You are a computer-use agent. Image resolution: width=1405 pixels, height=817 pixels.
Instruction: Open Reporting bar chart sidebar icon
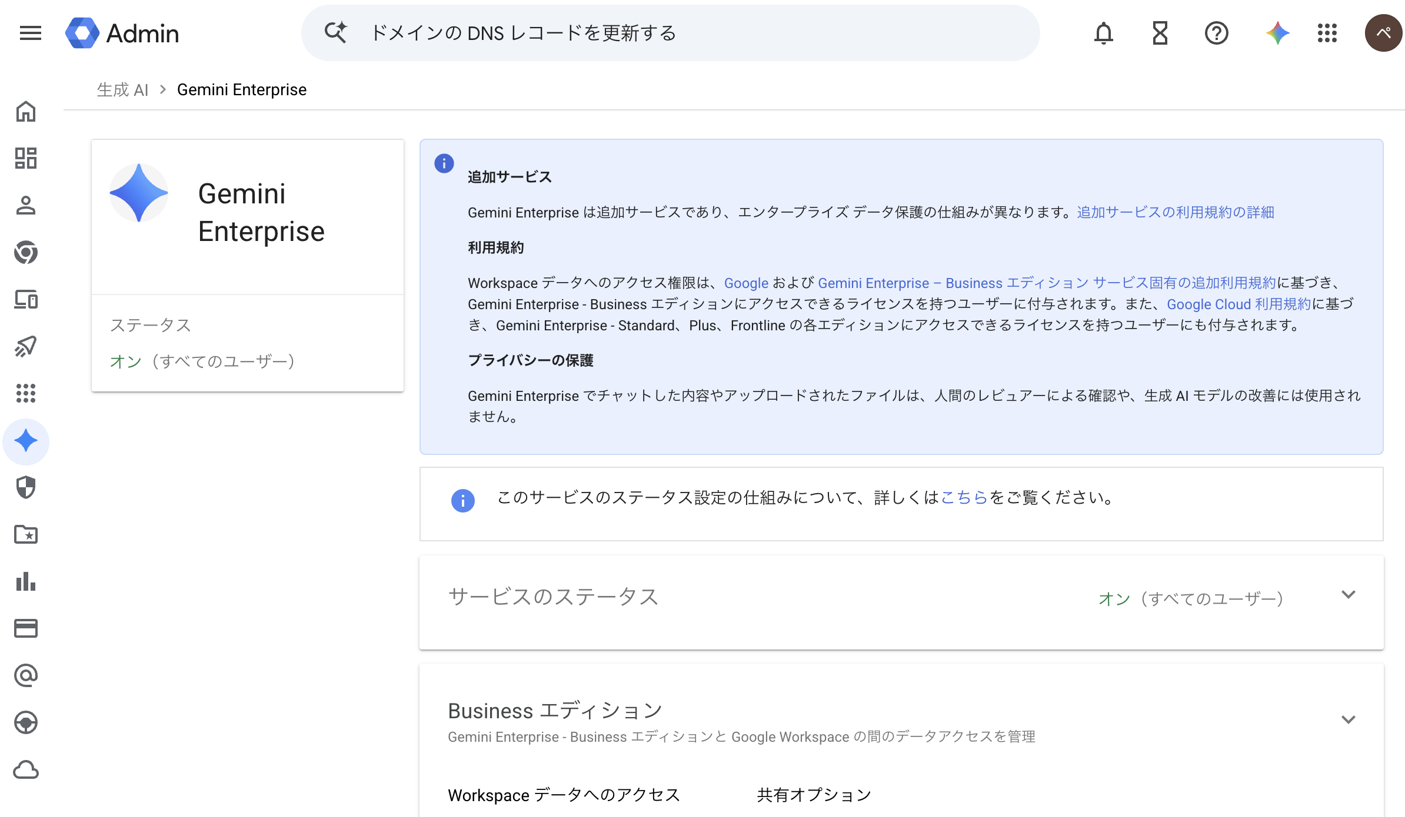26,581
